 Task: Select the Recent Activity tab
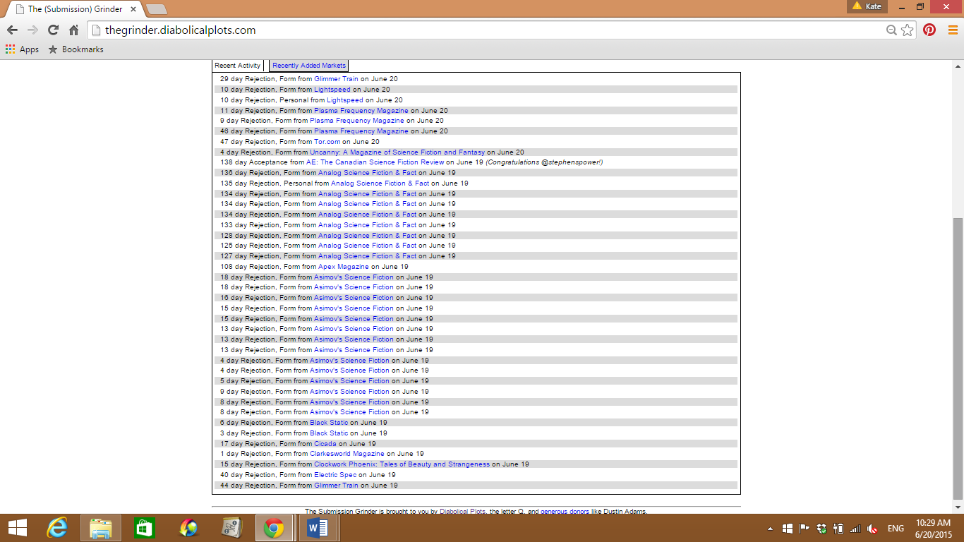pyautogui.click(x=237, y=66)
